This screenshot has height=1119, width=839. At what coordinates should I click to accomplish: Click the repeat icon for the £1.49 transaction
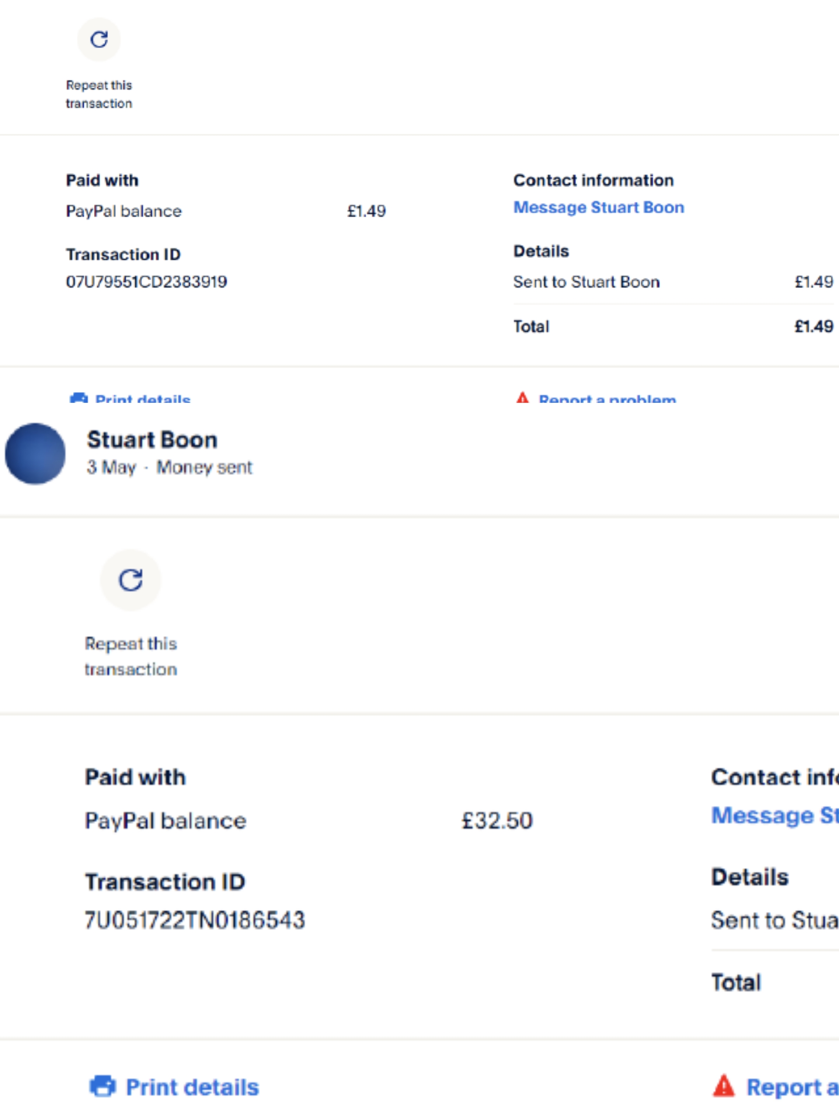tap(99, 40)
